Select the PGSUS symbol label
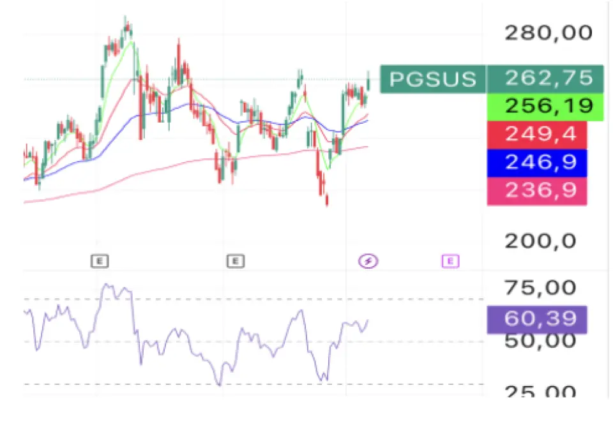The height and width of the screenshot is (427, 613). 433,79
